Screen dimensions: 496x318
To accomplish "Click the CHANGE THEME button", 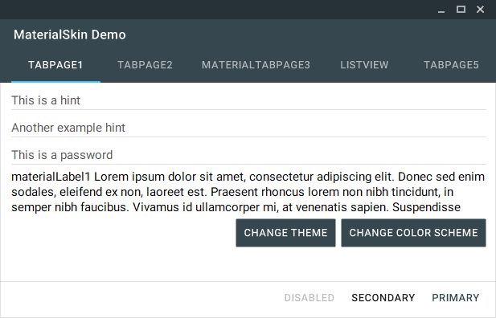I will 285,233.
